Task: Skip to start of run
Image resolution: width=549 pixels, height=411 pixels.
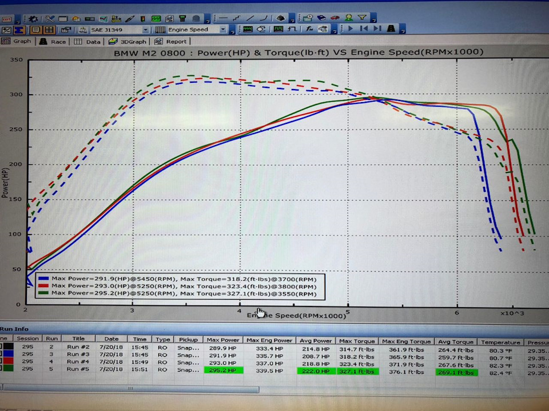Action: tap(364, 29)
